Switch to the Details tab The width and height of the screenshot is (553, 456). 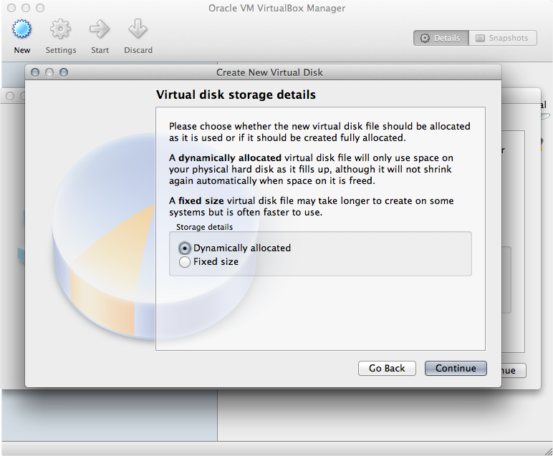click(441, 38)
